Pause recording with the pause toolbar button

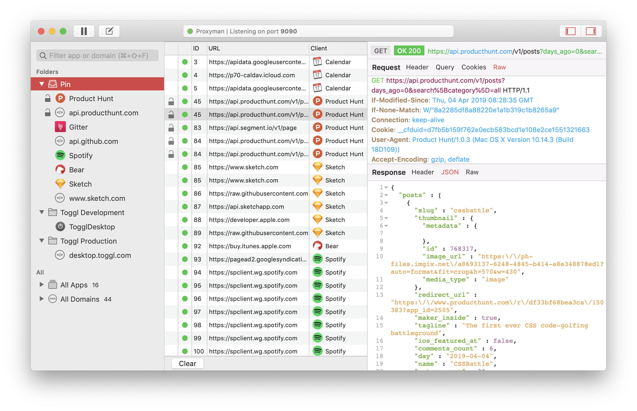[x=84, y=31]
